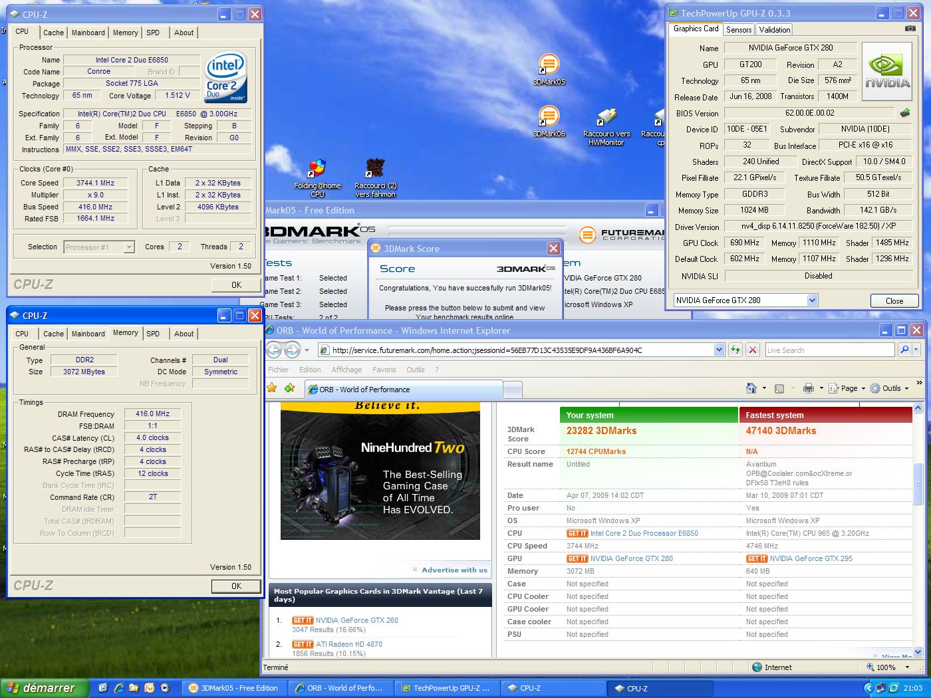Stop page loading with red X button
The height and width of the screenshot is (698, 931).
752,350
